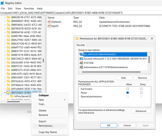Choose Export in the context menu

(50, 121)
